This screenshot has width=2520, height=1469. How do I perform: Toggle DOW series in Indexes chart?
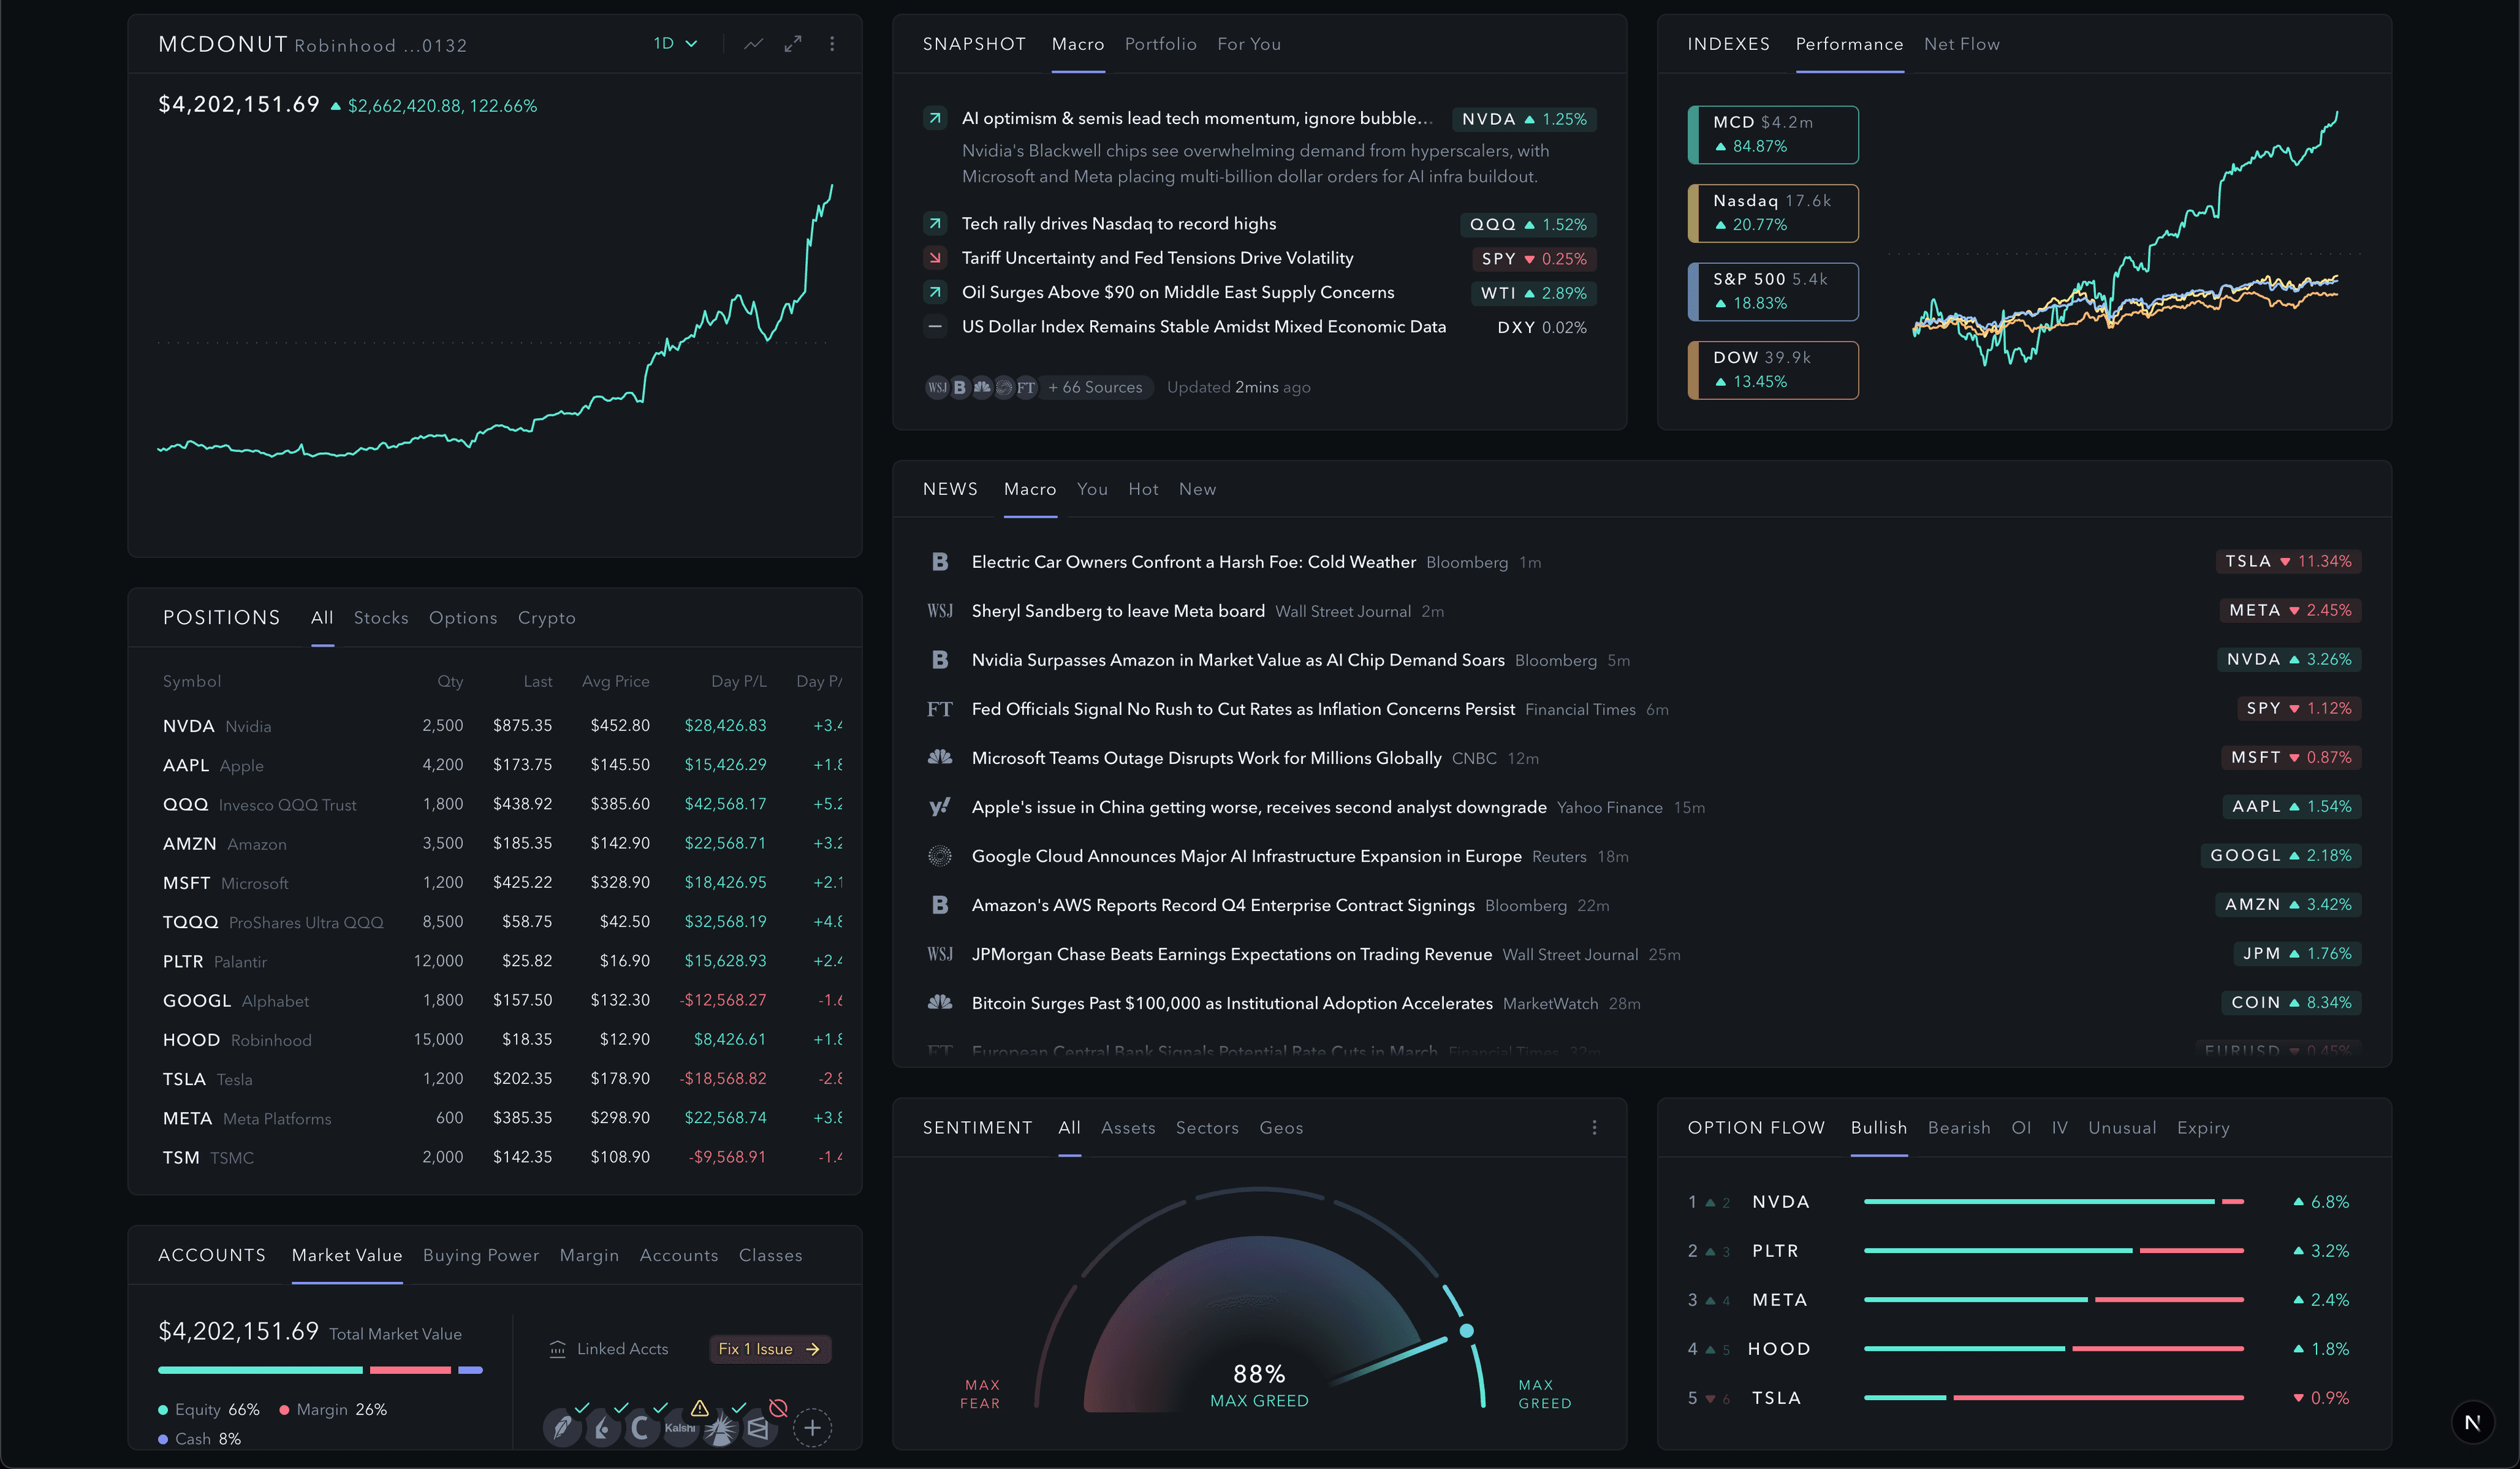point(1773,370)
